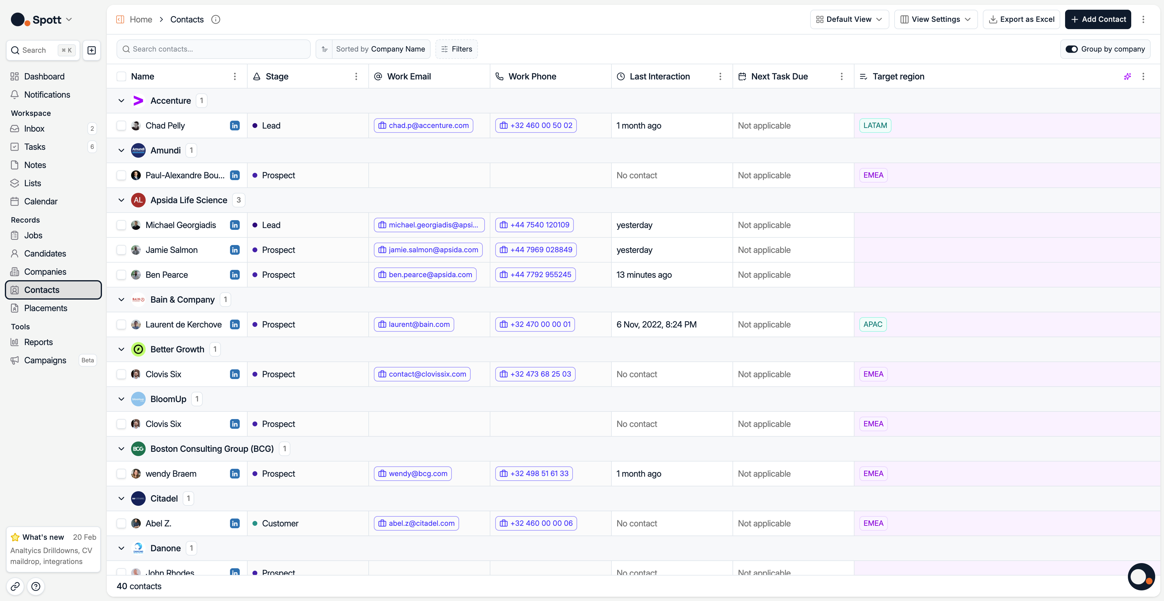Image resolution: width=1164 pixels, height=601 pixels.
Task: Open the Target region column options menu
Action: tap(1143, 76)
